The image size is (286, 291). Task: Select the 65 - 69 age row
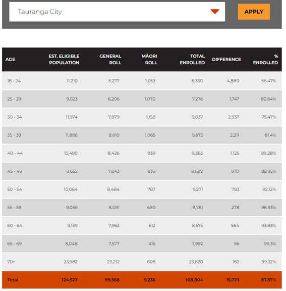142,244
